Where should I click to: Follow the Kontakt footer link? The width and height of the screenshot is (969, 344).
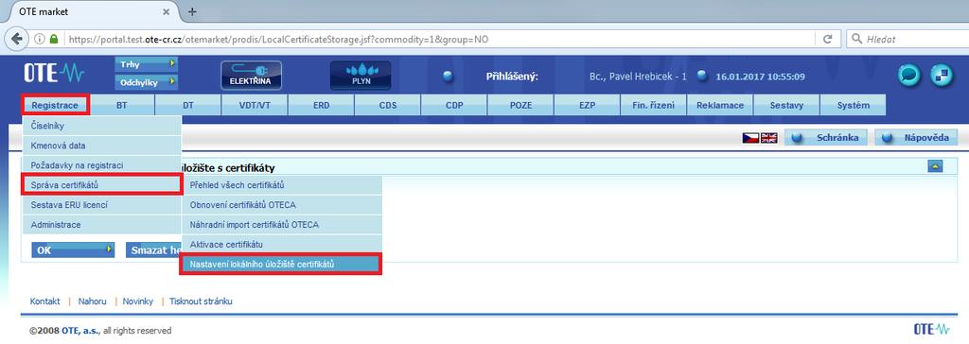tap(45, 301)
